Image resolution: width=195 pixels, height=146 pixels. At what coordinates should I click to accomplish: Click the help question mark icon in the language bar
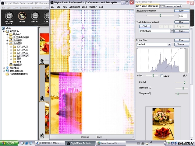coord(147,143)
